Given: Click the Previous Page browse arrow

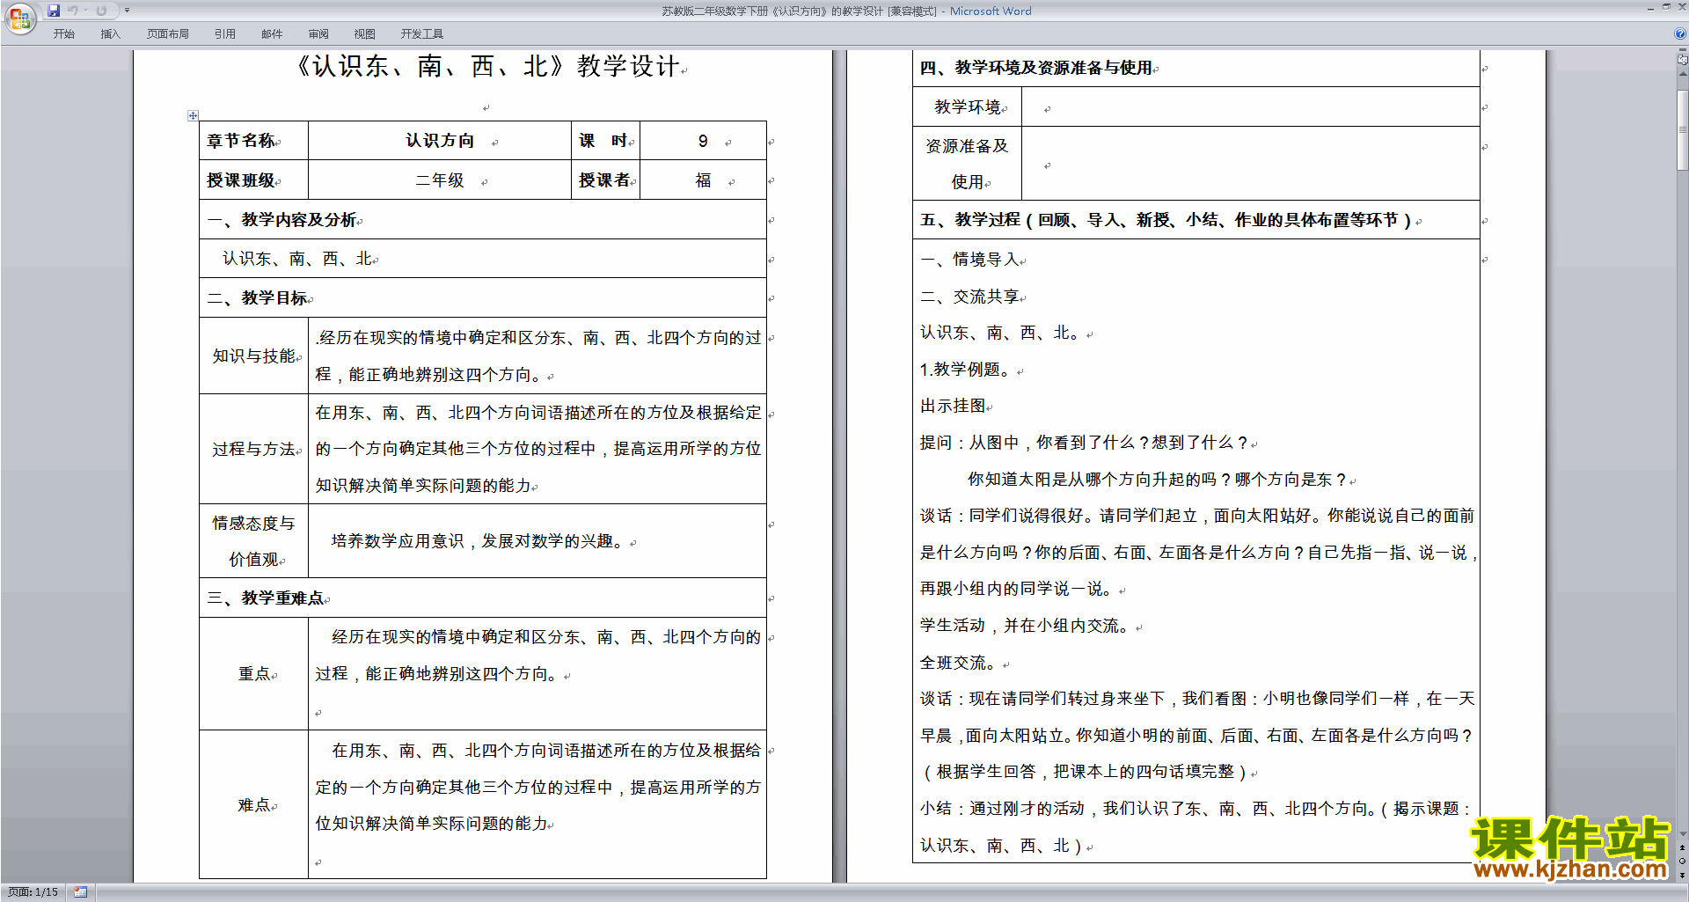Looking at the screenshot, I should pyautogui.click(x=1682, y=847).
